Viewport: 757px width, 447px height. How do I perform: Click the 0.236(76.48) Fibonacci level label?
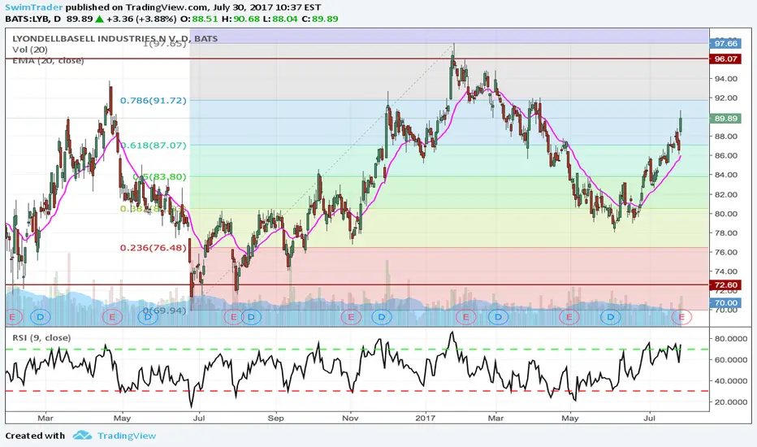[153, 248]
